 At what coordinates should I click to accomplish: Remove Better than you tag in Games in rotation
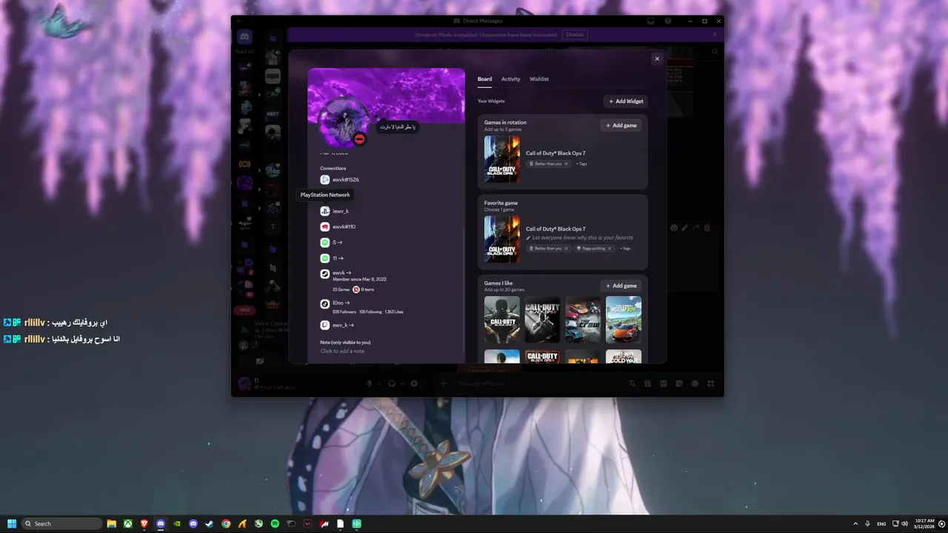pos(566,164)
